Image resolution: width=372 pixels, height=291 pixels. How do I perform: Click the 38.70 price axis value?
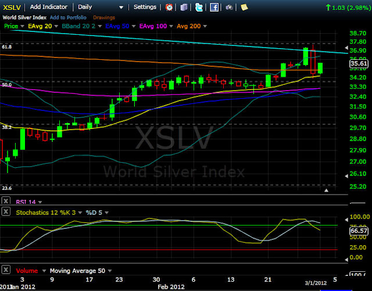pos(358,33)
